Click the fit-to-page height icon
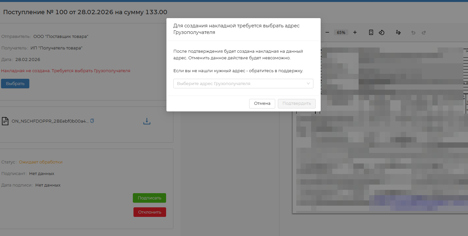 [371, 32]
